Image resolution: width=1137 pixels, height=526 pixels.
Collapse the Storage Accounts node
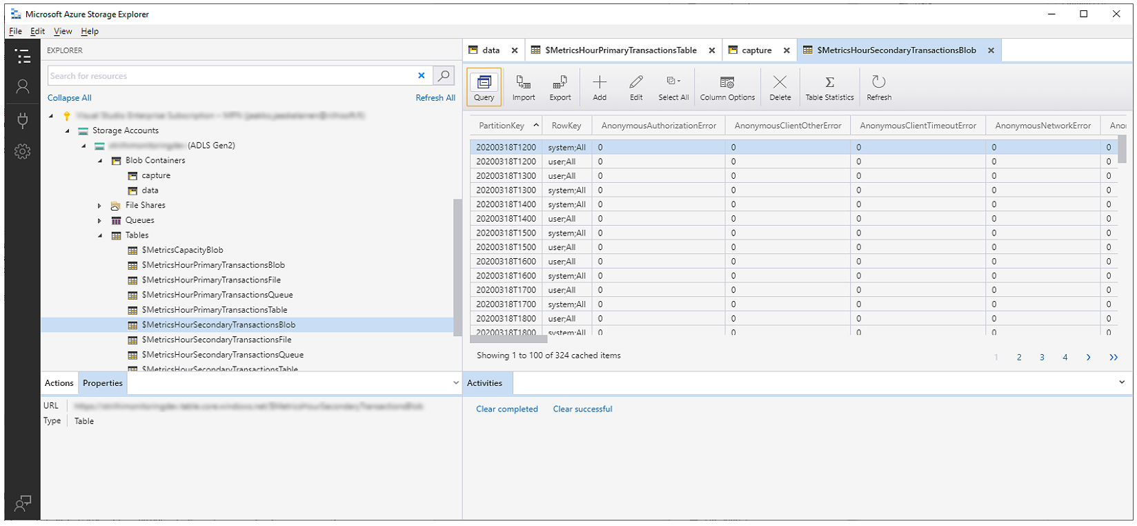(x=68, y=130)
